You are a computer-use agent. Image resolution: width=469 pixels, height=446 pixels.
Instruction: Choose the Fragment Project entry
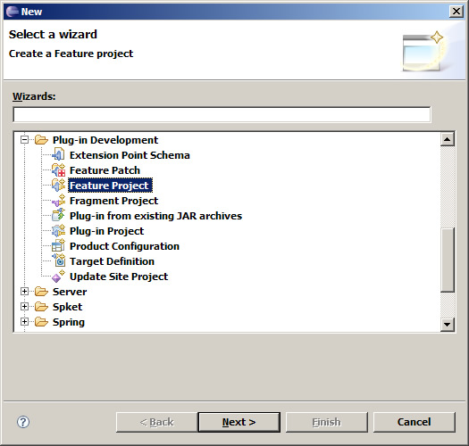pyautogui.click(x=113, y=201)
